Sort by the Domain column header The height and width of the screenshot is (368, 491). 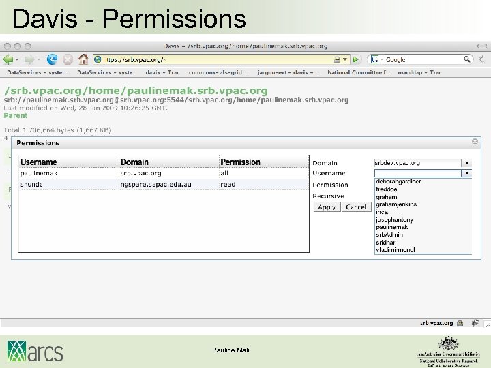[169, 162]
